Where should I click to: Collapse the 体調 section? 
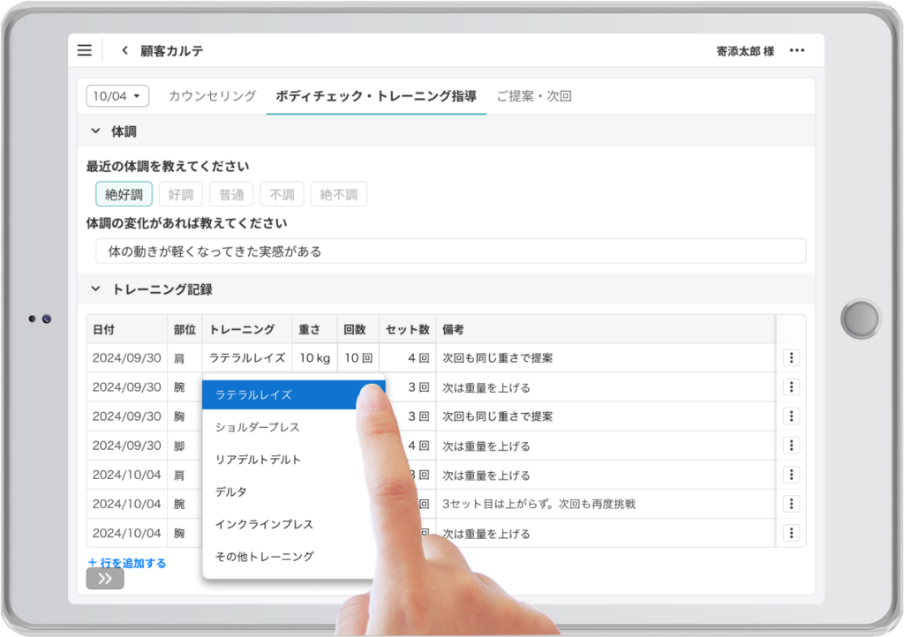(95, 131)
